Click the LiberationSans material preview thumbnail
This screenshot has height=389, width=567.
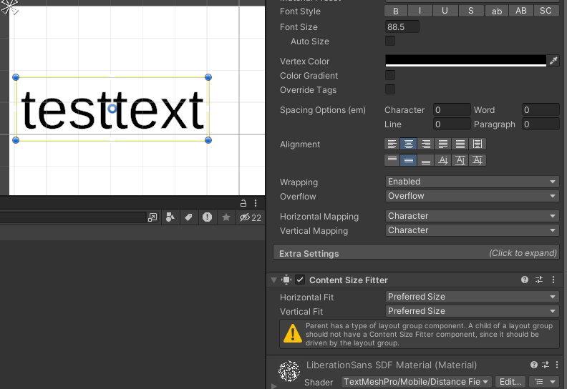tap(289, 371)
